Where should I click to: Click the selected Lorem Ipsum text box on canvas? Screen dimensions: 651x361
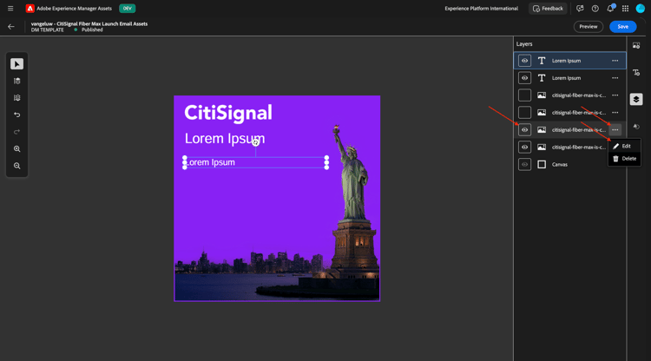[x=255, y=162]
